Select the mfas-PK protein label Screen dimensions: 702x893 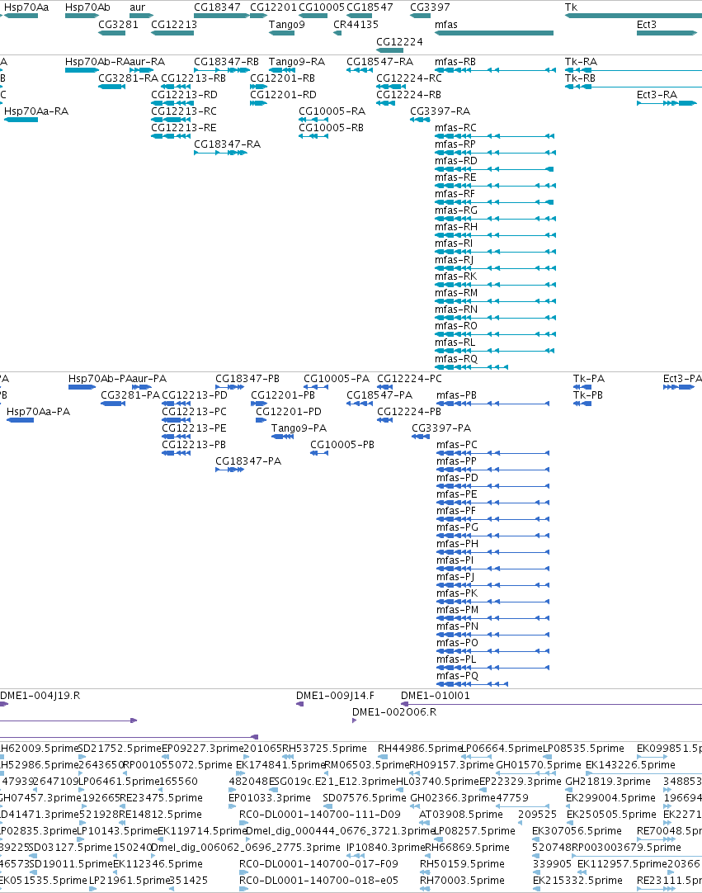click(457, 593)
